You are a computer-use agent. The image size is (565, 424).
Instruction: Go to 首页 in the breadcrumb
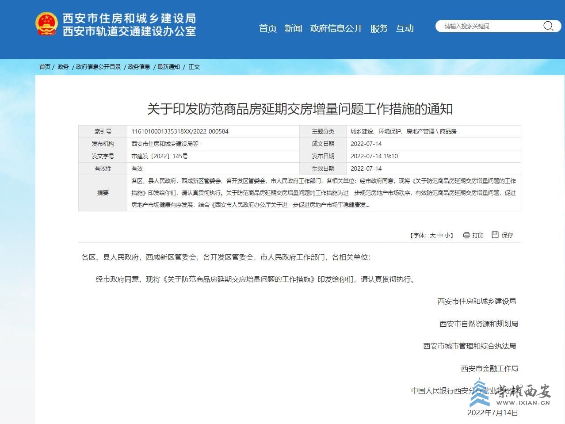45,67
